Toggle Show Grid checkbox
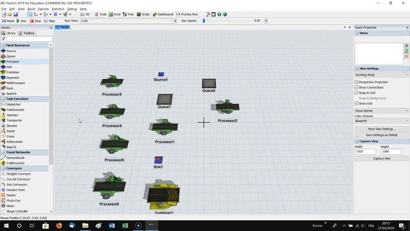The height and width of the screenshot is (231, 410). coord(356,103)
